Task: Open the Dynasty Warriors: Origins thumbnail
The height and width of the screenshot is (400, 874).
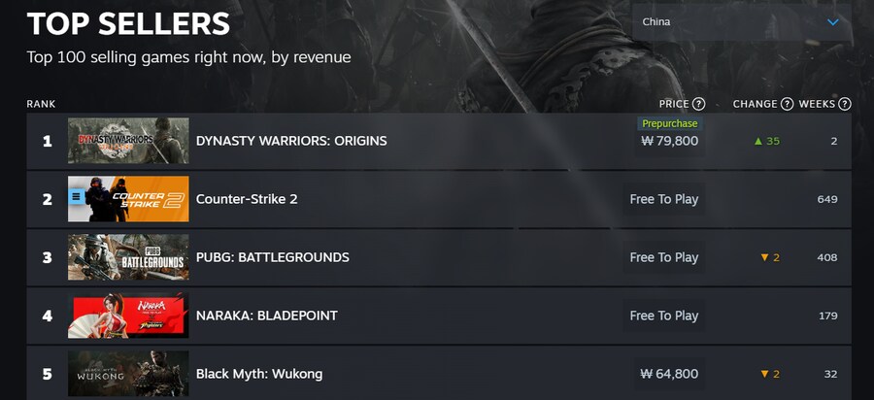Action: (x=128, y=141)
